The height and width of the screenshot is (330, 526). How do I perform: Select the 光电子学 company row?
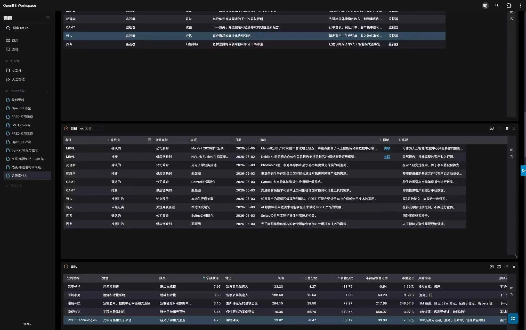coord(285,287)
